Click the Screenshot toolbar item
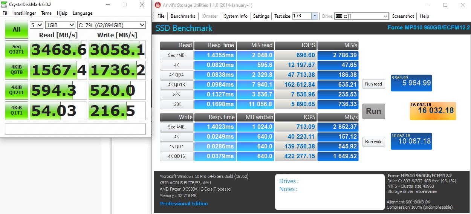 403,16
